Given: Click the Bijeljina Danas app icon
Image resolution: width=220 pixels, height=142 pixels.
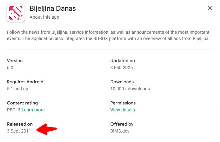Looking at the screenshot, I should point(16,13).
